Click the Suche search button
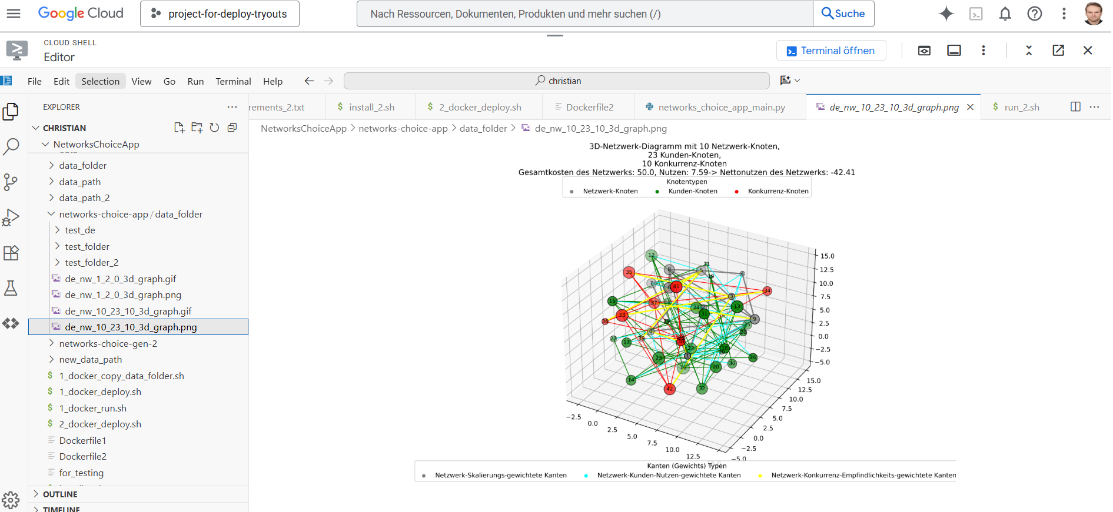Image resolution: width=1113 pixels, height=512 pixels. [843, 14]
